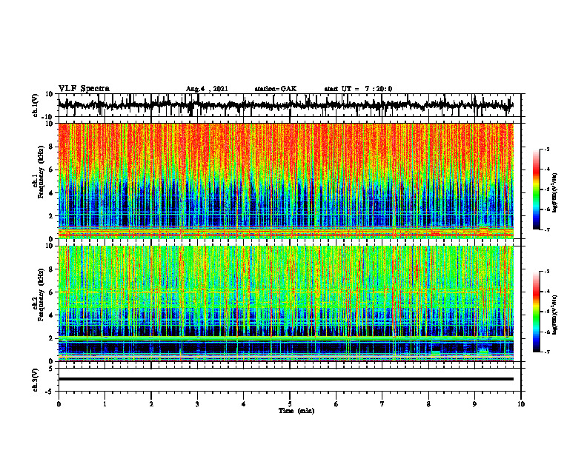Click the ch.2 spectrogram panel

[285, 303]
